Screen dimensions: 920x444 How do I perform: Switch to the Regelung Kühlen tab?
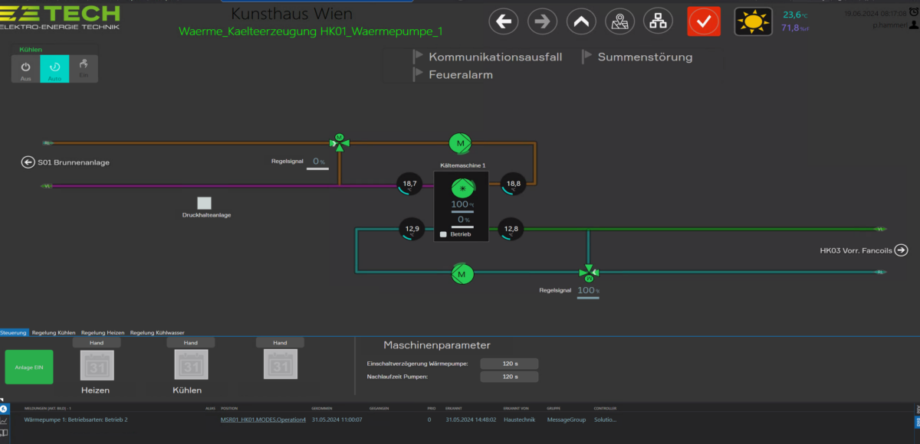54,333
